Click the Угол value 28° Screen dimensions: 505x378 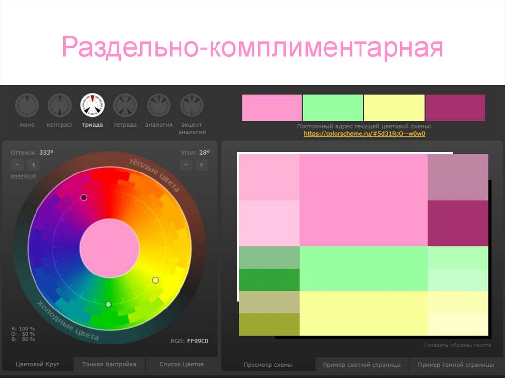pyautogui.click(x=204, y=153)
